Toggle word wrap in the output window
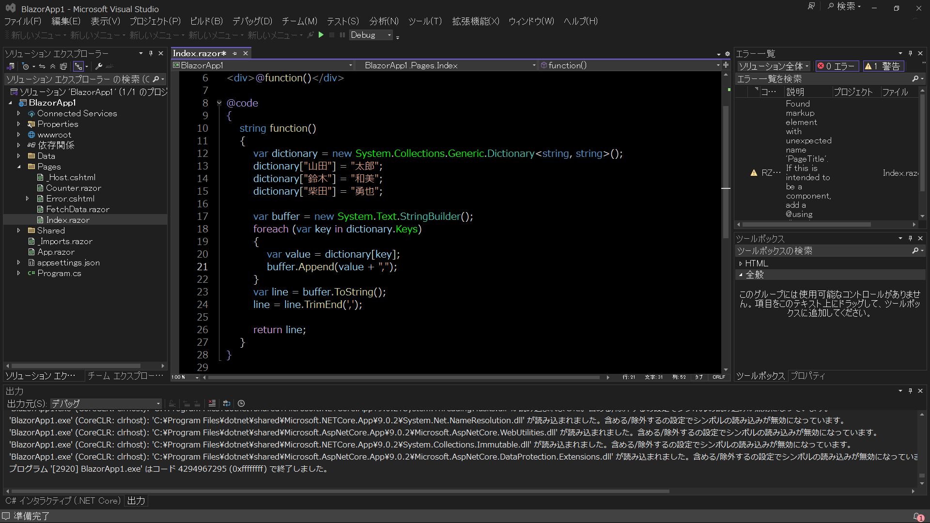The width and height of the screenshot is (930, 523). 226,403
